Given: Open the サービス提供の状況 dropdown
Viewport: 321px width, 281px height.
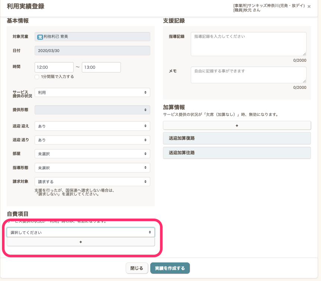Looking at the screenshot, I should [x=92, y=93].
